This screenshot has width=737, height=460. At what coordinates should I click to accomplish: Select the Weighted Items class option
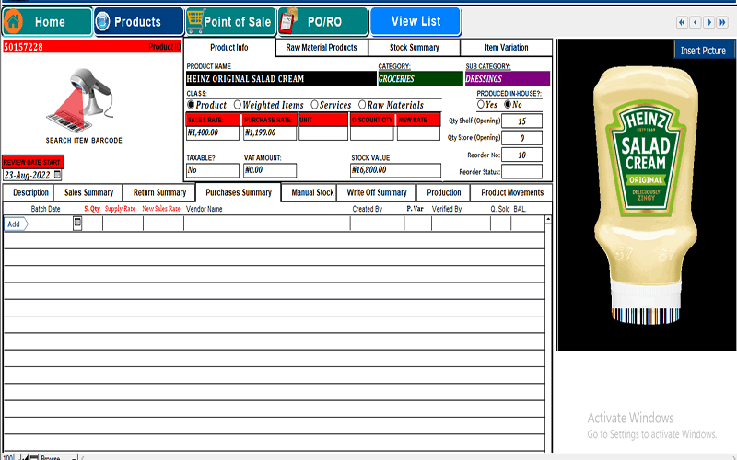coord(238,105)
